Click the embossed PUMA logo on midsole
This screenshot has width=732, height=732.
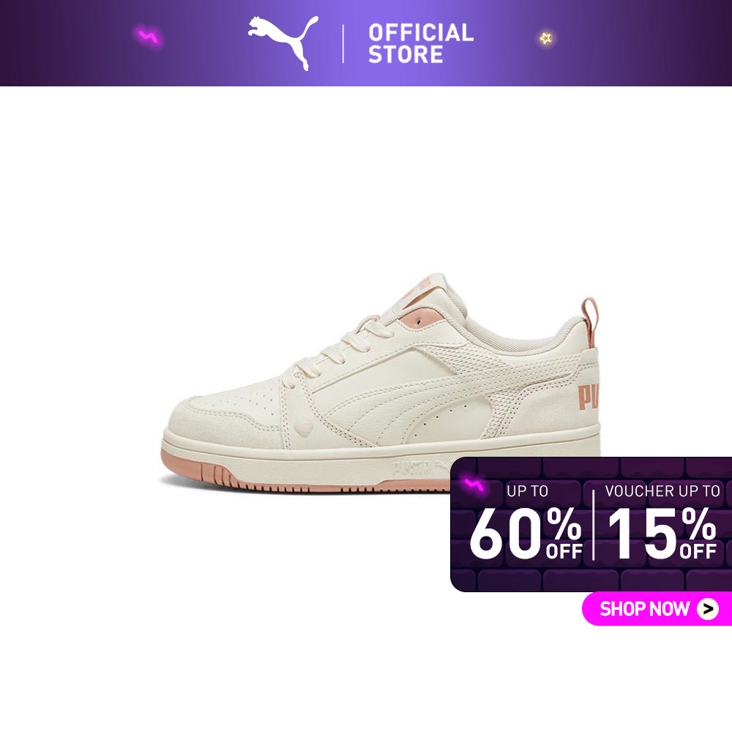[x=411, y=468]
